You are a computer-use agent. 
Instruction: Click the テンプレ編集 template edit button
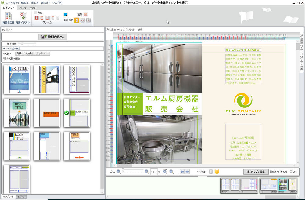[256, 172]
